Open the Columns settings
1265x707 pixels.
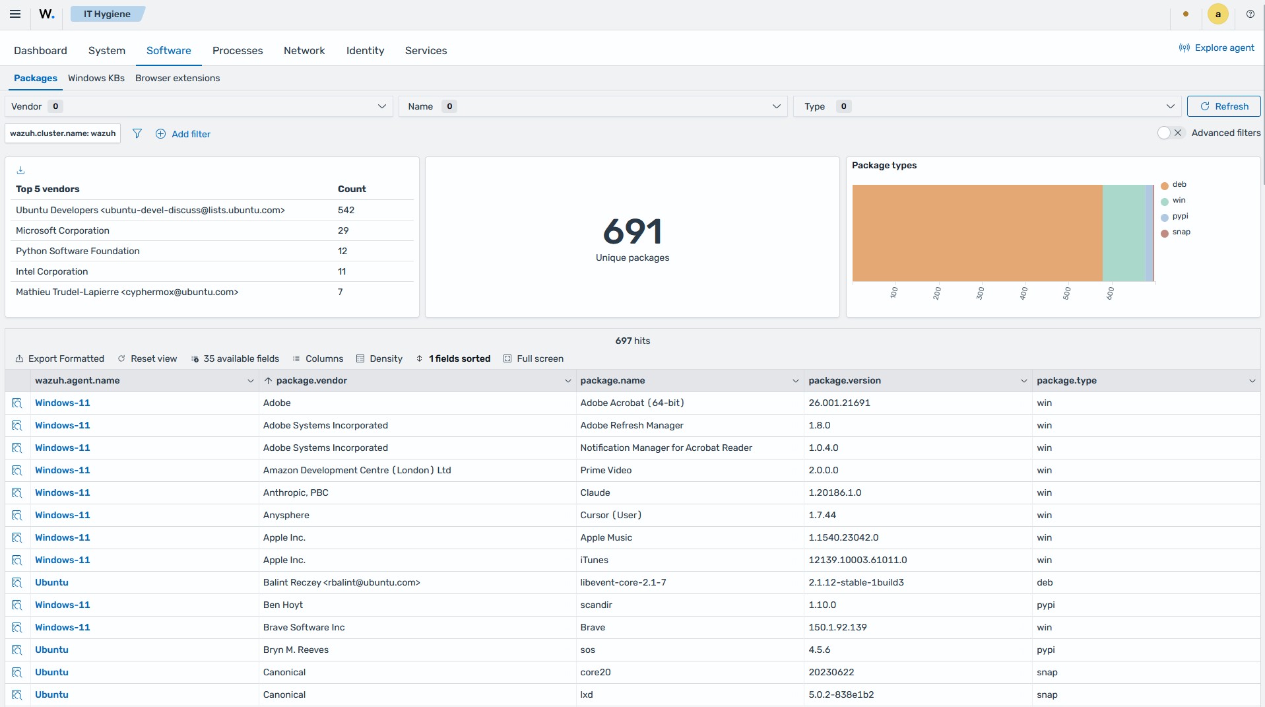(x=317, y=358)
